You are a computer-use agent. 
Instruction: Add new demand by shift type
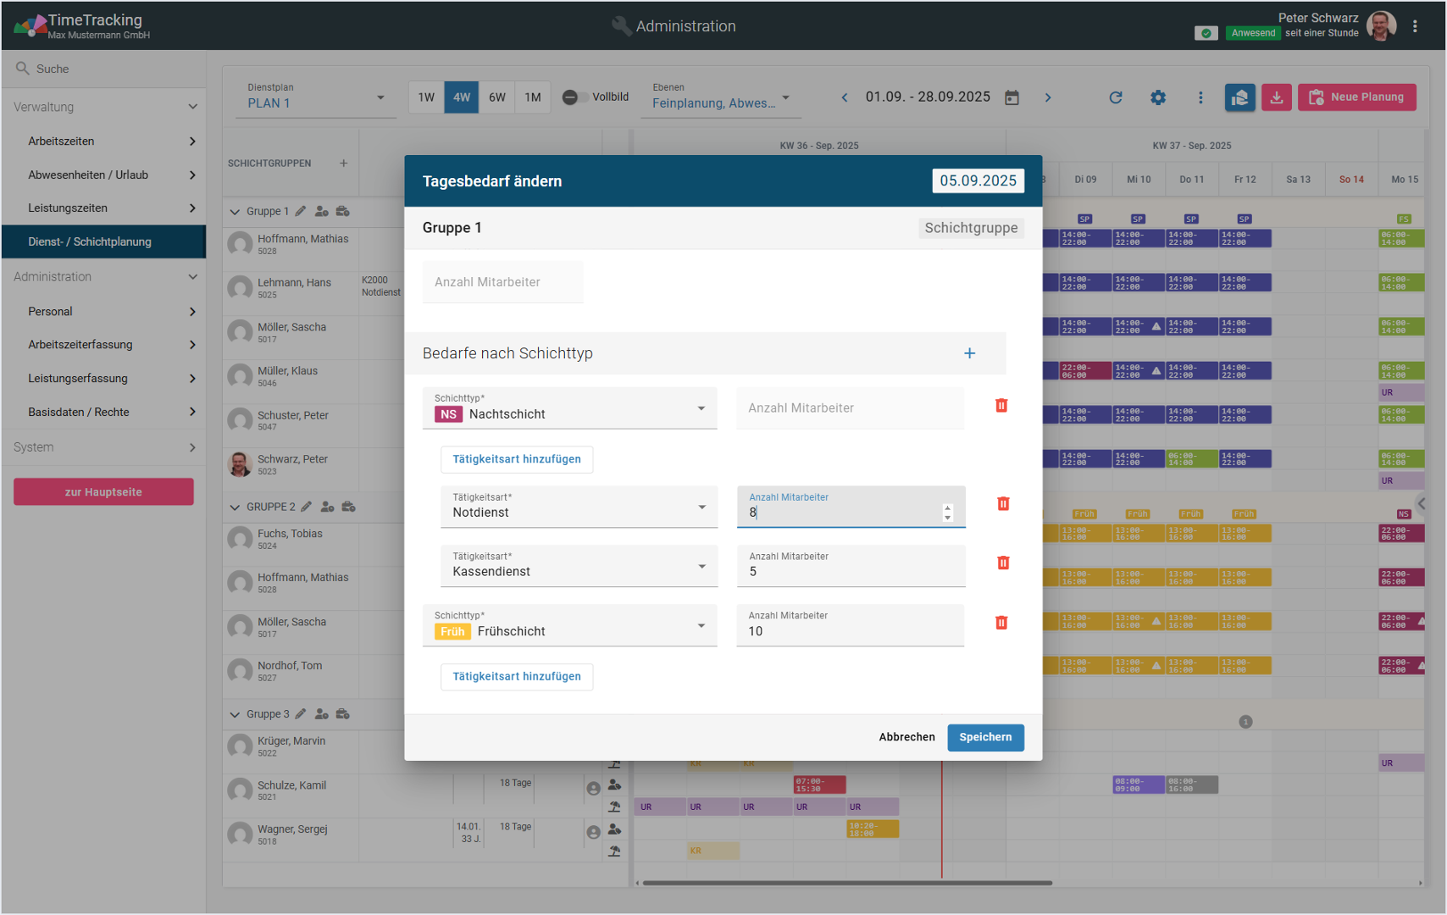[969, 353]
